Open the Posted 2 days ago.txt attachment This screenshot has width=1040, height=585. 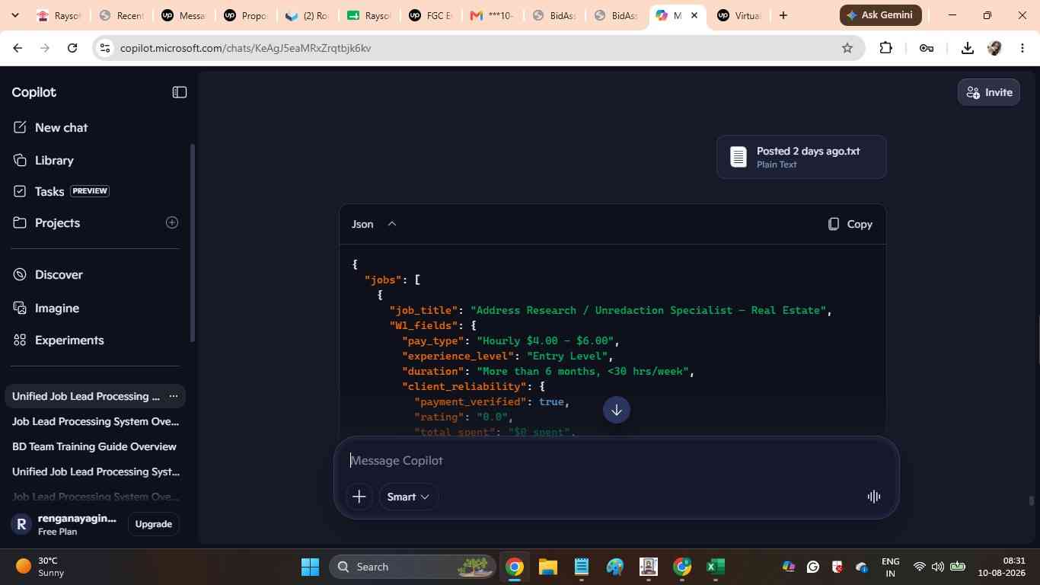coord(801,157)
